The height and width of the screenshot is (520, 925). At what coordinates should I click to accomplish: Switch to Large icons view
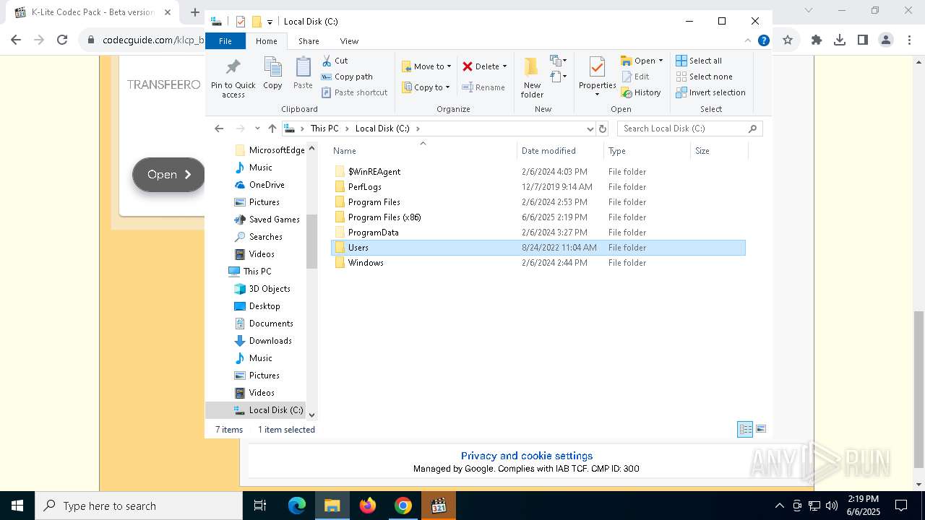(x=760, y=429)
